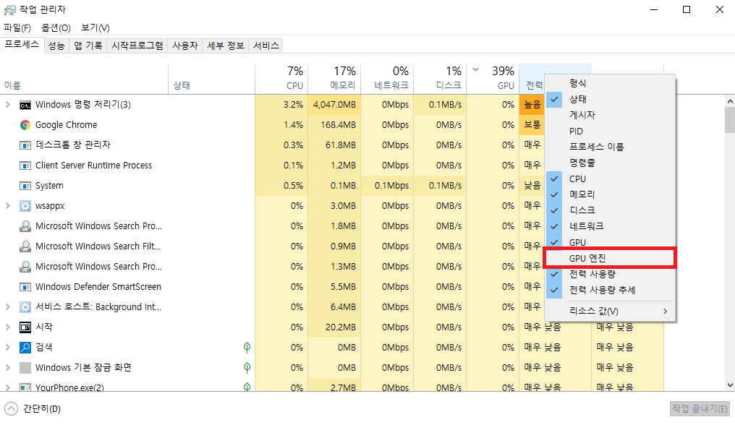Toggle the GPU column in context menu
This screenshot has height=425, width=735.
(x=610, y=242)
